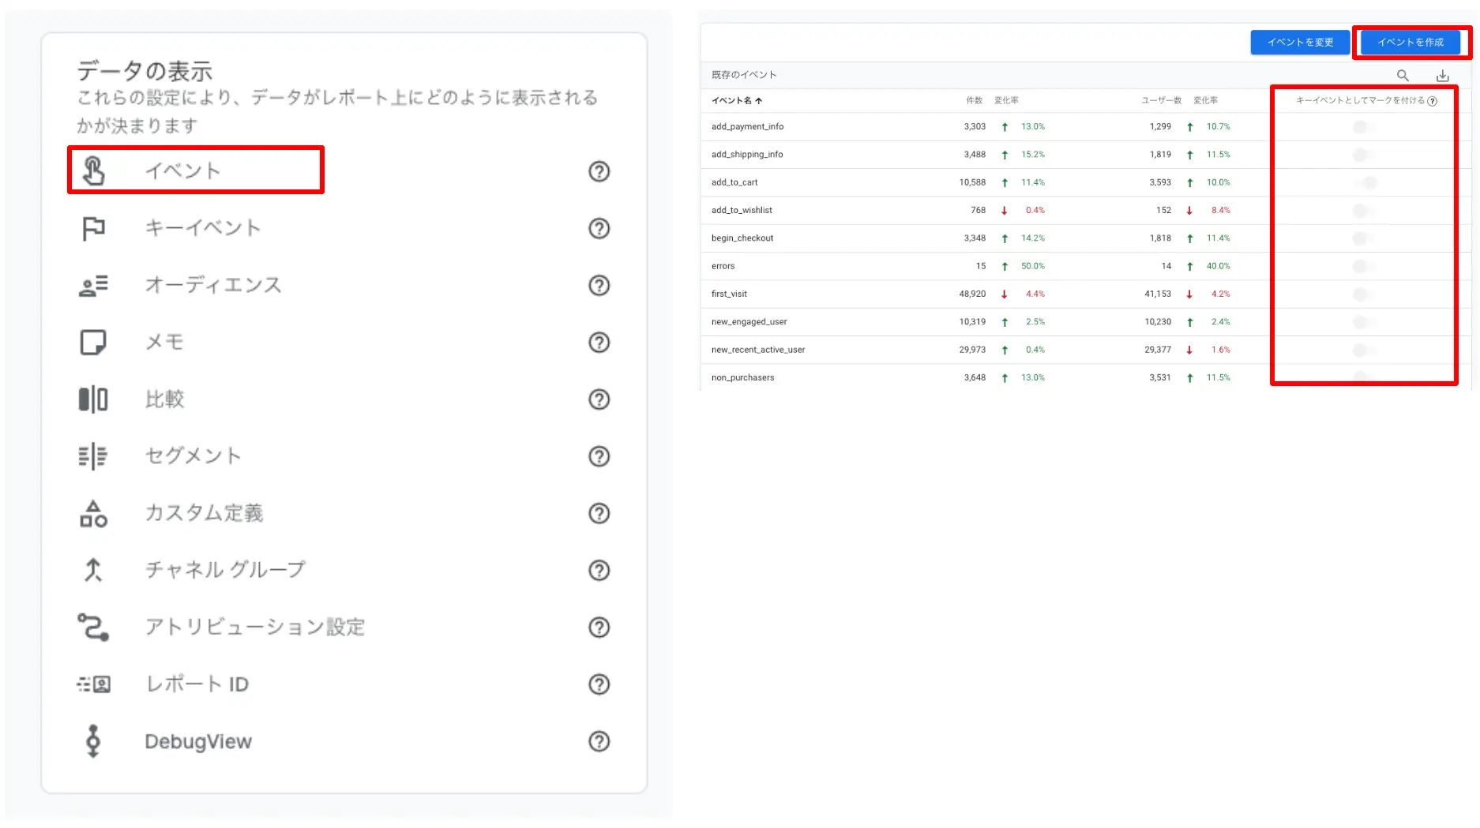
Task: Click the チャネル グループ merge icon
Action: point(93,570)
